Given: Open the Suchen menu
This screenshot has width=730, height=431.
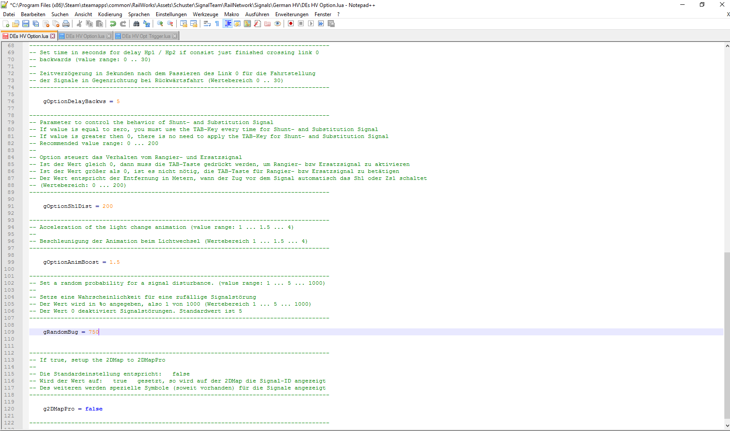Looking at the screenshot, I should pos(60,14).
